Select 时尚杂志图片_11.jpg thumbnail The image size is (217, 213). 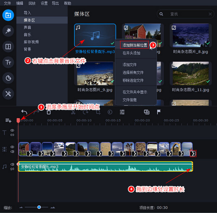191,74
